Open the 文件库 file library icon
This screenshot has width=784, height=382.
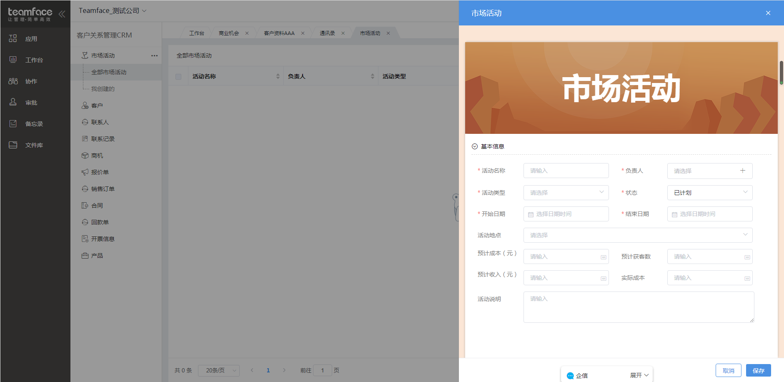pos(13,145)
